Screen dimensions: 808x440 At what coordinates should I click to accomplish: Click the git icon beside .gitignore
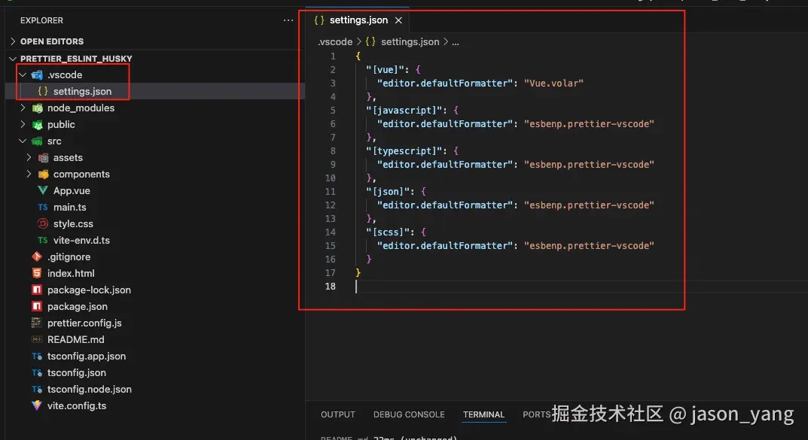[x=37, y=256]
